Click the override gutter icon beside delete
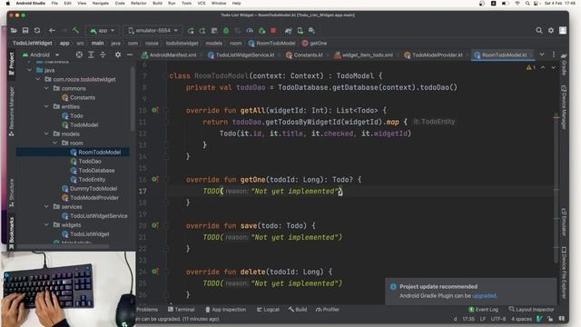The width and height of the screenshot is (581, 327). [154, 272]
